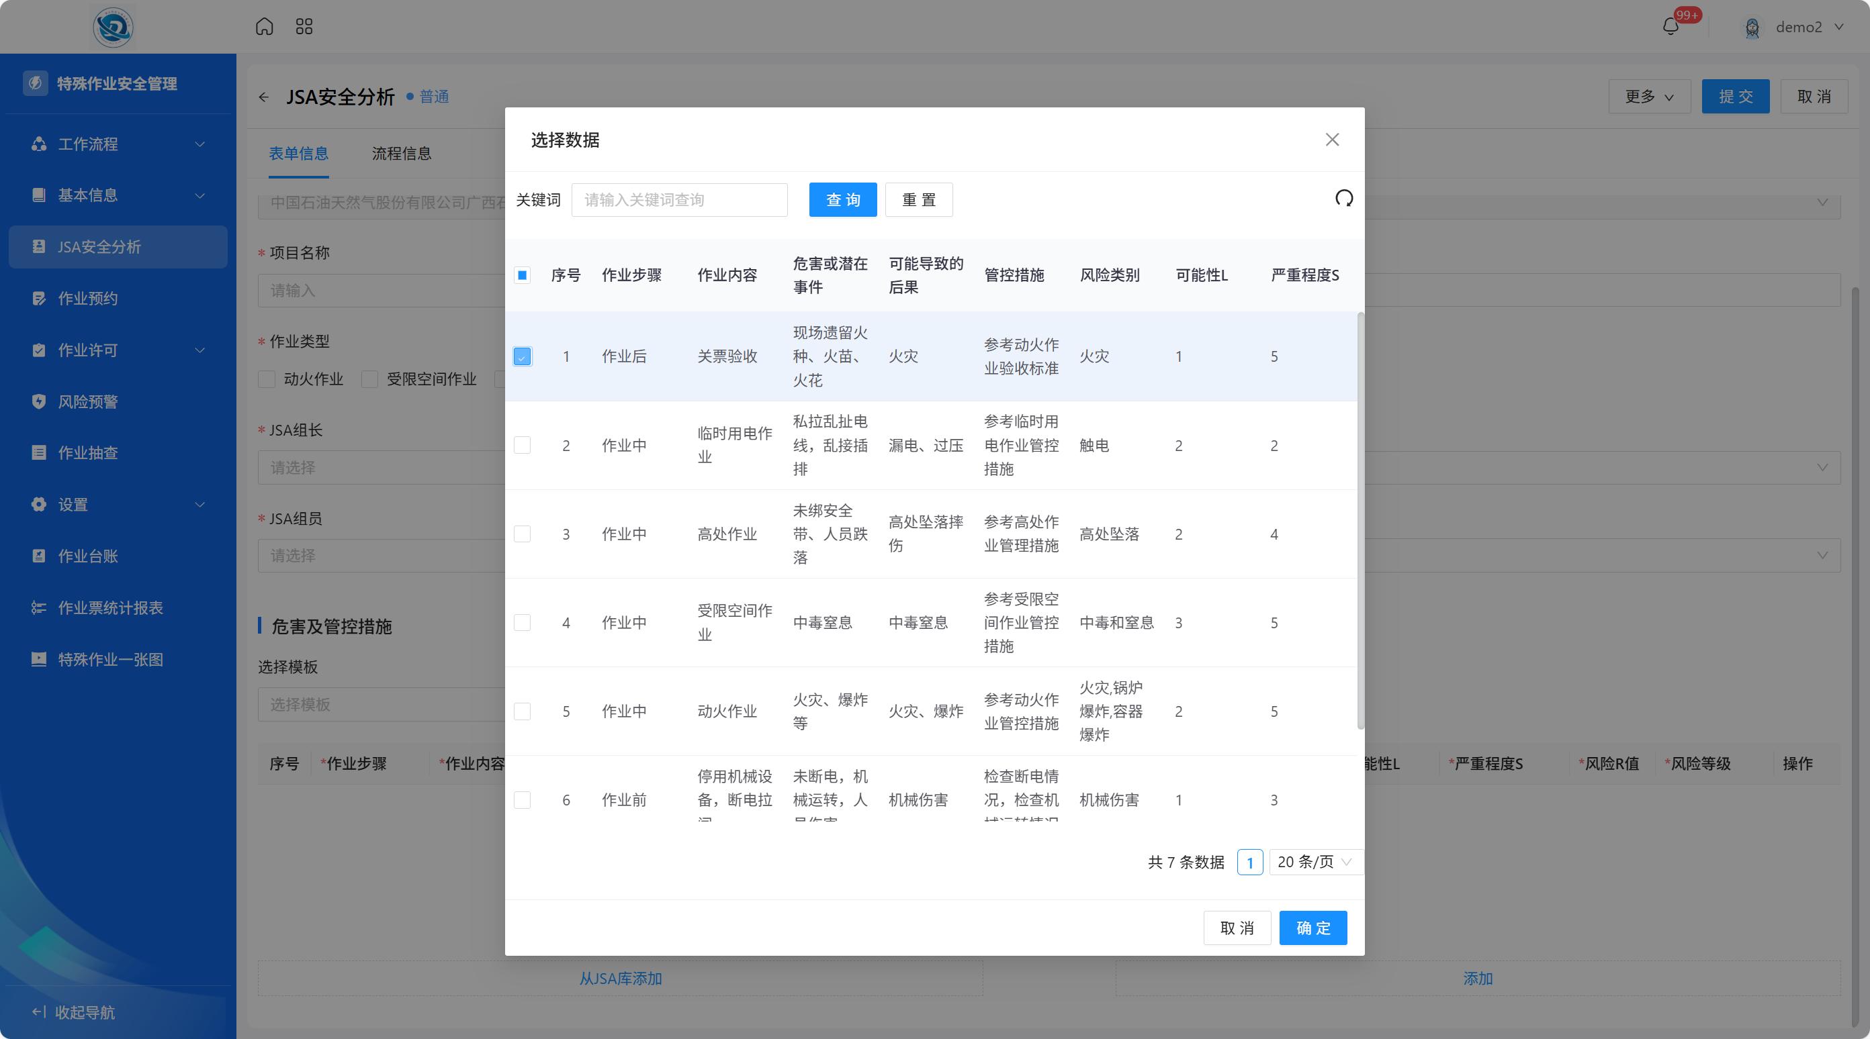Uncheck row 1 作业后 checkbox
The width and height of the screenshot is (1870, 1039).
[x=522, y=356]
